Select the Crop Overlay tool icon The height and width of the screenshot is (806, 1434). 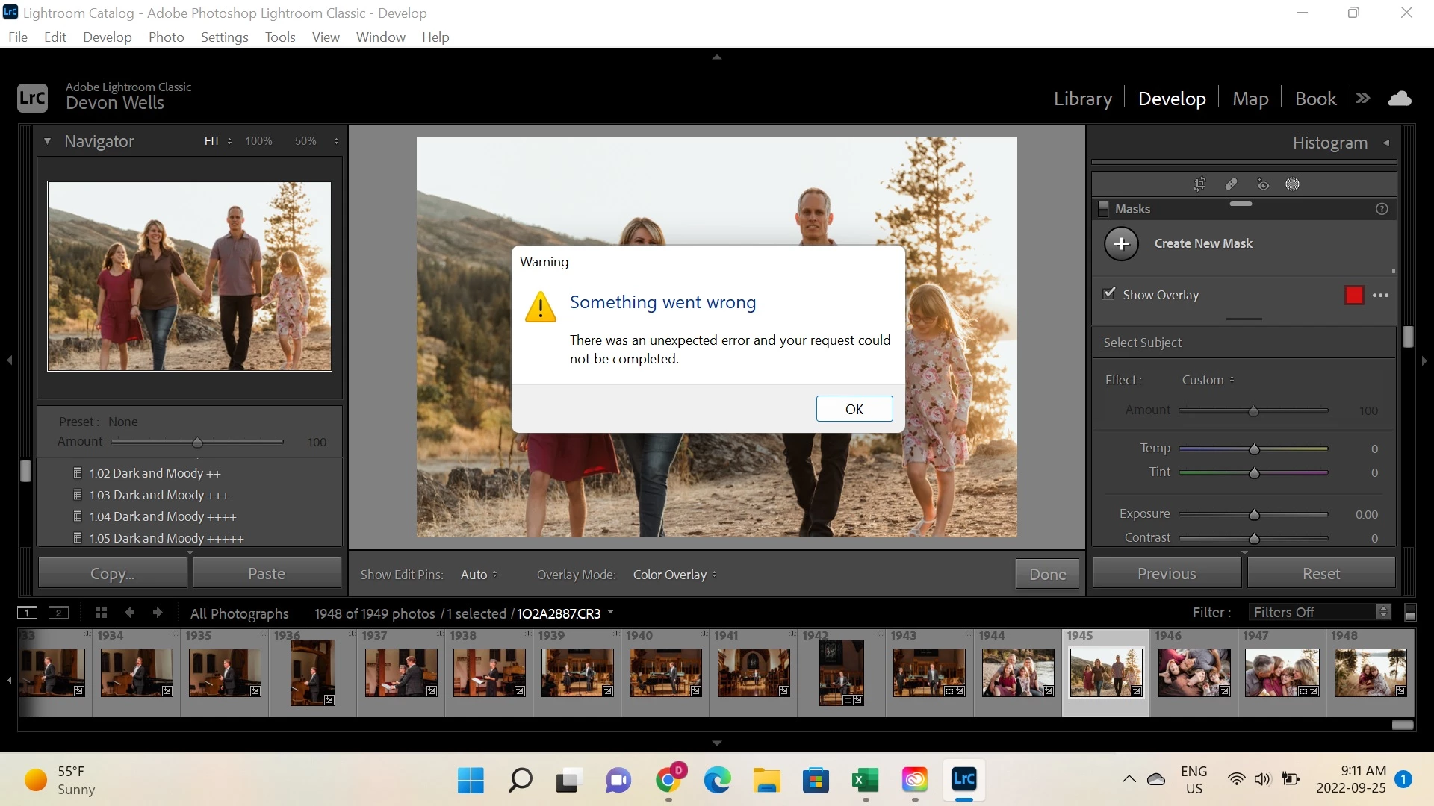click(x=1199, y=184)
